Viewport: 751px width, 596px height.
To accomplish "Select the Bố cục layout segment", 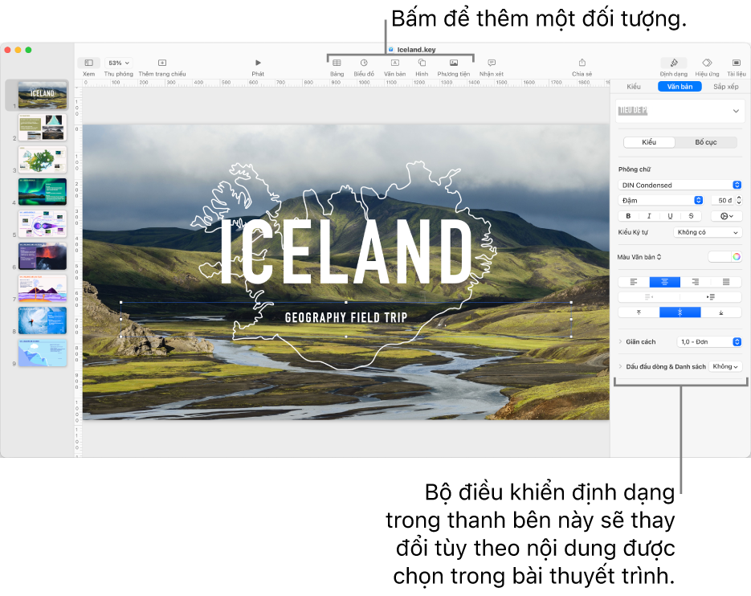I will 705,142.
